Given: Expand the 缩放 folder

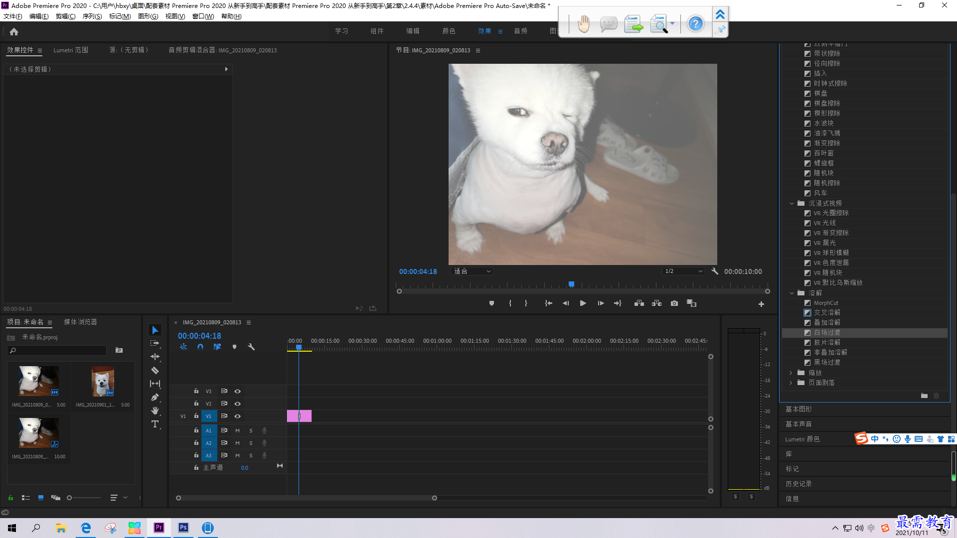Looking at the screenshot, I should [x=792, y=373].
